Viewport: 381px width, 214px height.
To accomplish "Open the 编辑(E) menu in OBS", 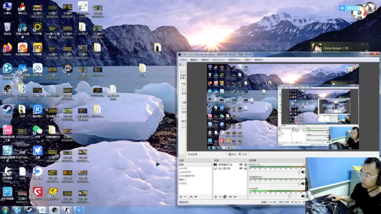I will point(194,60).
